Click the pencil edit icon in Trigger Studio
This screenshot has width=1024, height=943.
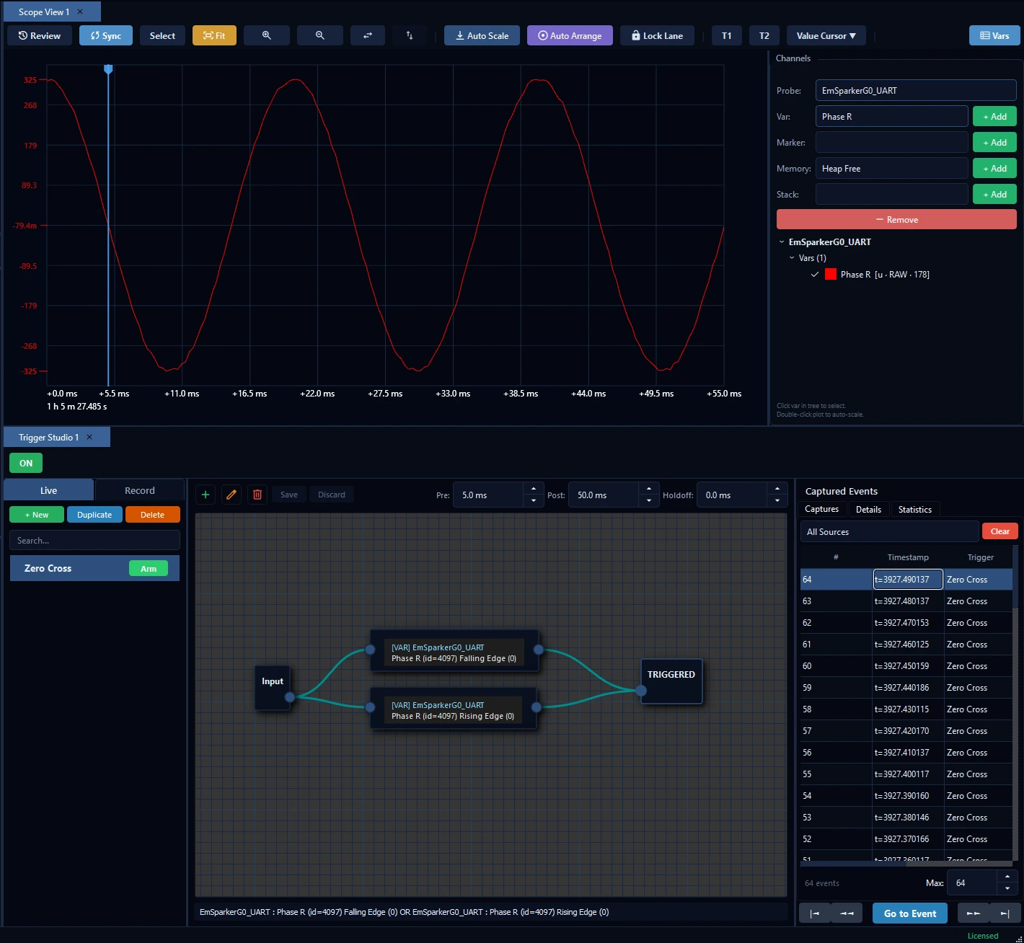(231, 495)
